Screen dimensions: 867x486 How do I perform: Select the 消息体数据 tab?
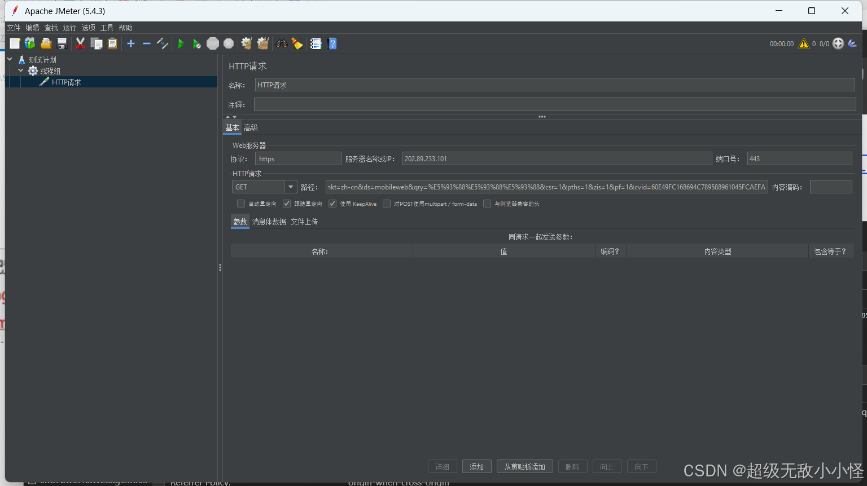[x=269, y=222]
